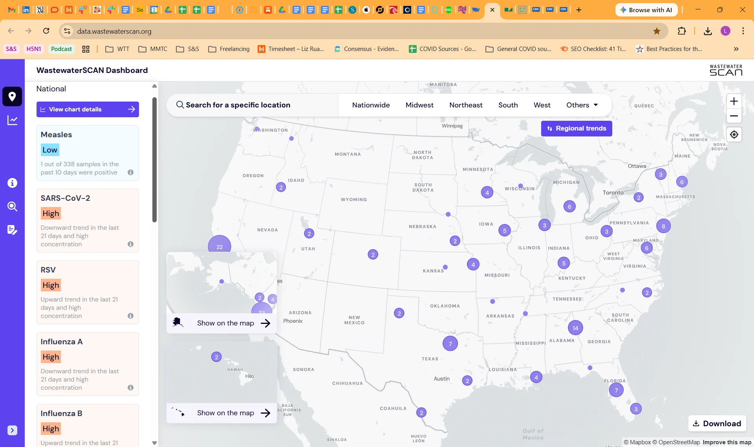Toggle the bookmark star for this page
This screenshot has height=447, width=754.
[x=657, y=31]
